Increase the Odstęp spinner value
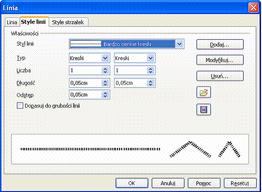Image resolution: width=262 pixels, height=192 pixels. pos(105,93)
